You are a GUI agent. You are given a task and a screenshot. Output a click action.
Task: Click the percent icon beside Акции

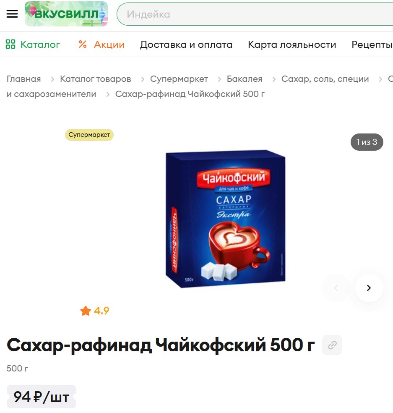82,44
